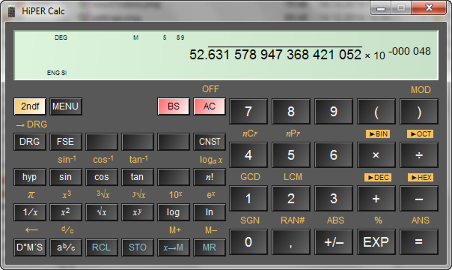Click the digit 8 key
Viewport: 452px width, 270px height.
(x=291, y=111)
